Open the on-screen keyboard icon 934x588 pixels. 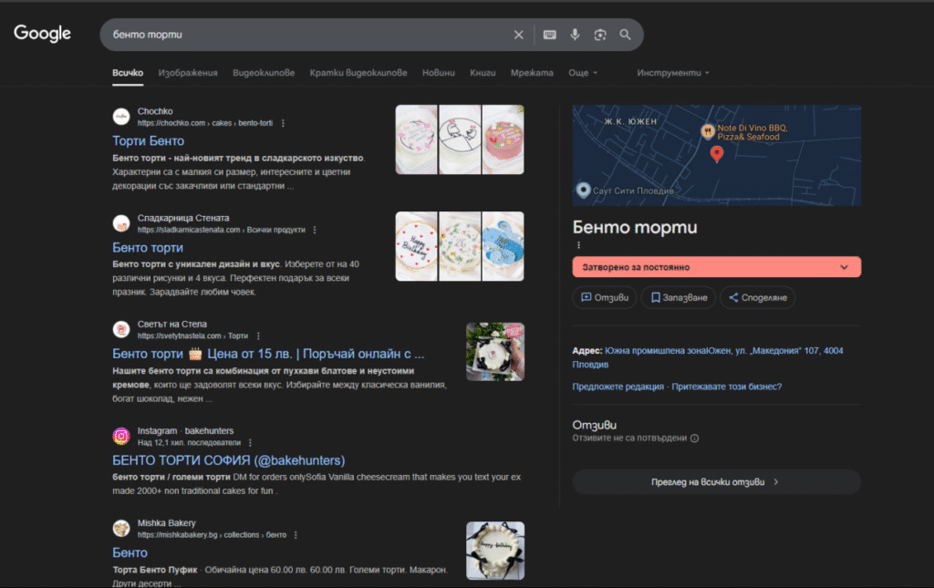(x=549, y=35)
